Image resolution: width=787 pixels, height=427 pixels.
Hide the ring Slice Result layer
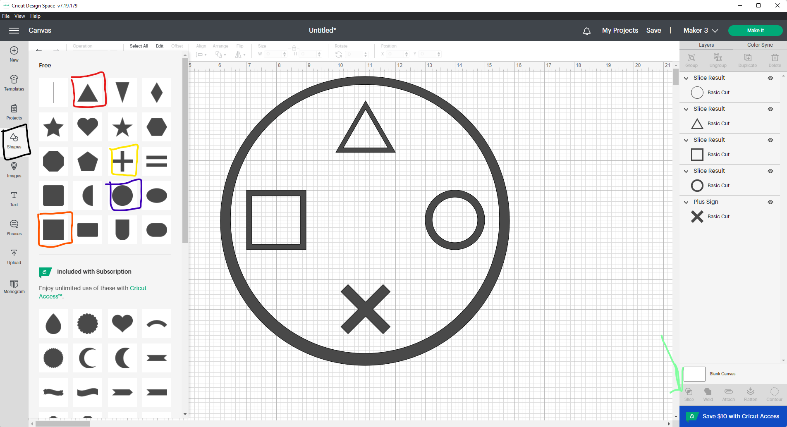pos(770,171)
